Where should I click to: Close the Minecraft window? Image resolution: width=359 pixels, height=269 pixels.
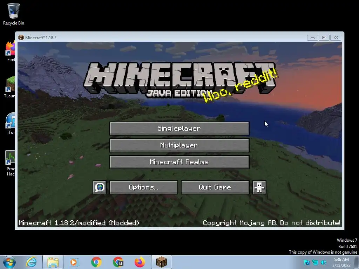[x=336, y=38]
